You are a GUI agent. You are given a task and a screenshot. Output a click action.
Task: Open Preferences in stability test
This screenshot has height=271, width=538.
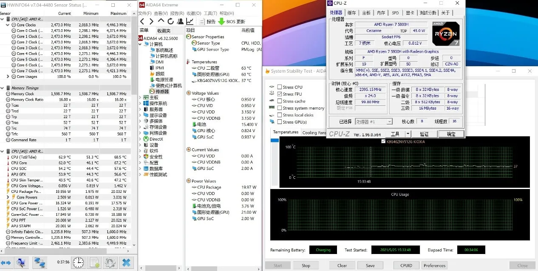pyautogui.click(x=435, y=265)
